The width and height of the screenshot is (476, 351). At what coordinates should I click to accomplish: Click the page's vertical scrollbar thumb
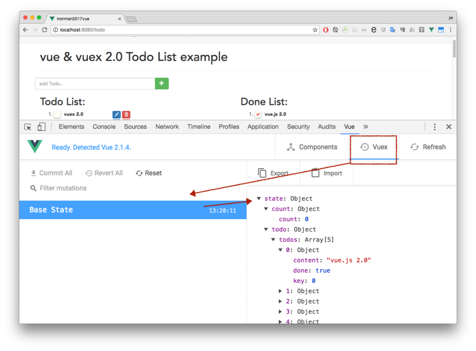coord(454,48)
